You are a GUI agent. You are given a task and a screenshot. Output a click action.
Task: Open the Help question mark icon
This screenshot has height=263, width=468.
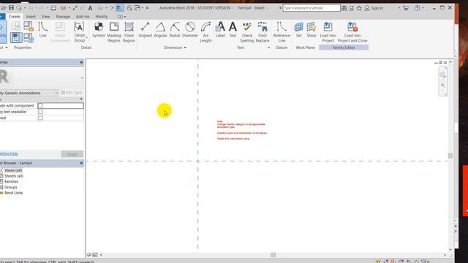pyautogui.click(x=417, y=8)
